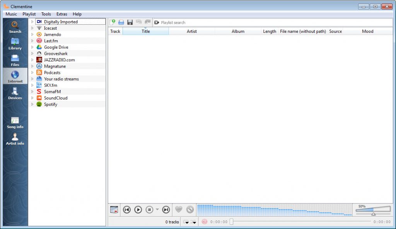Image resolution: width=396 pixels, height=229 pixels.
Task: Sort playlist by Track column
Action: 115,31
